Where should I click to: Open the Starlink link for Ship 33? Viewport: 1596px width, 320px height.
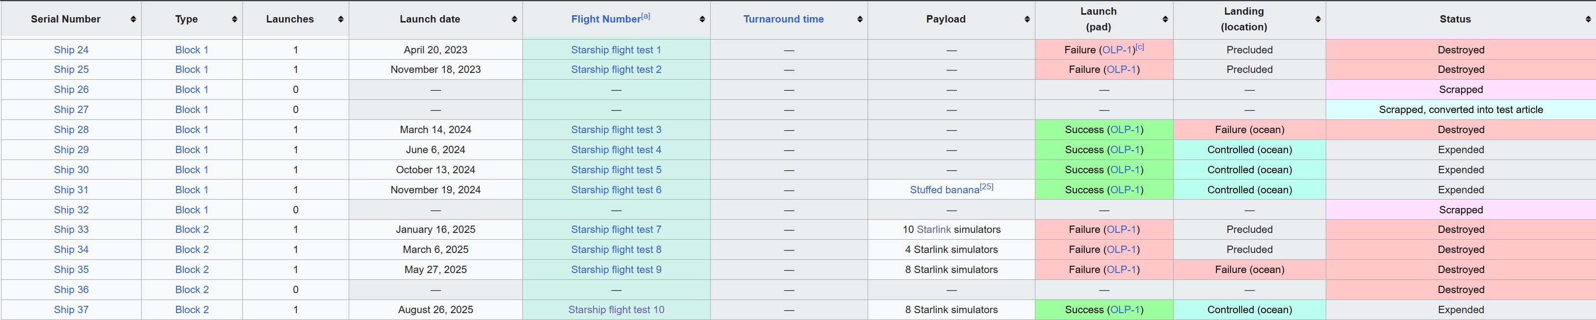[x=934, y=229]
